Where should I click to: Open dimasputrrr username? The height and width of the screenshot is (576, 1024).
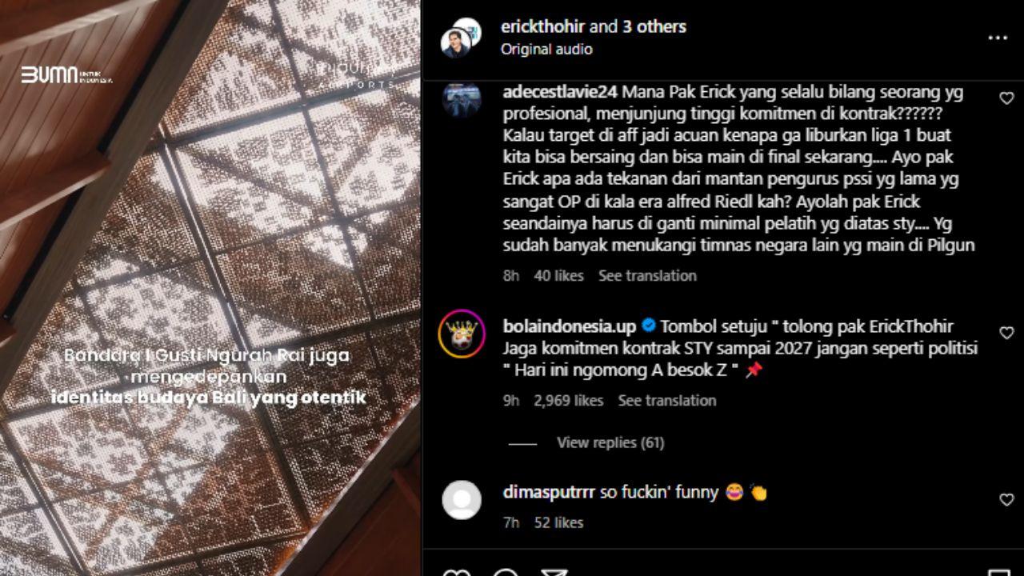[x=549, y=492]
